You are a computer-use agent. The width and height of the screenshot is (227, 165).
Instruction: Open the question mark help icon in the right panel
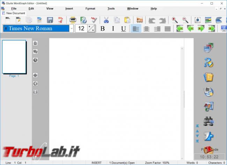[x=208, y=62]
